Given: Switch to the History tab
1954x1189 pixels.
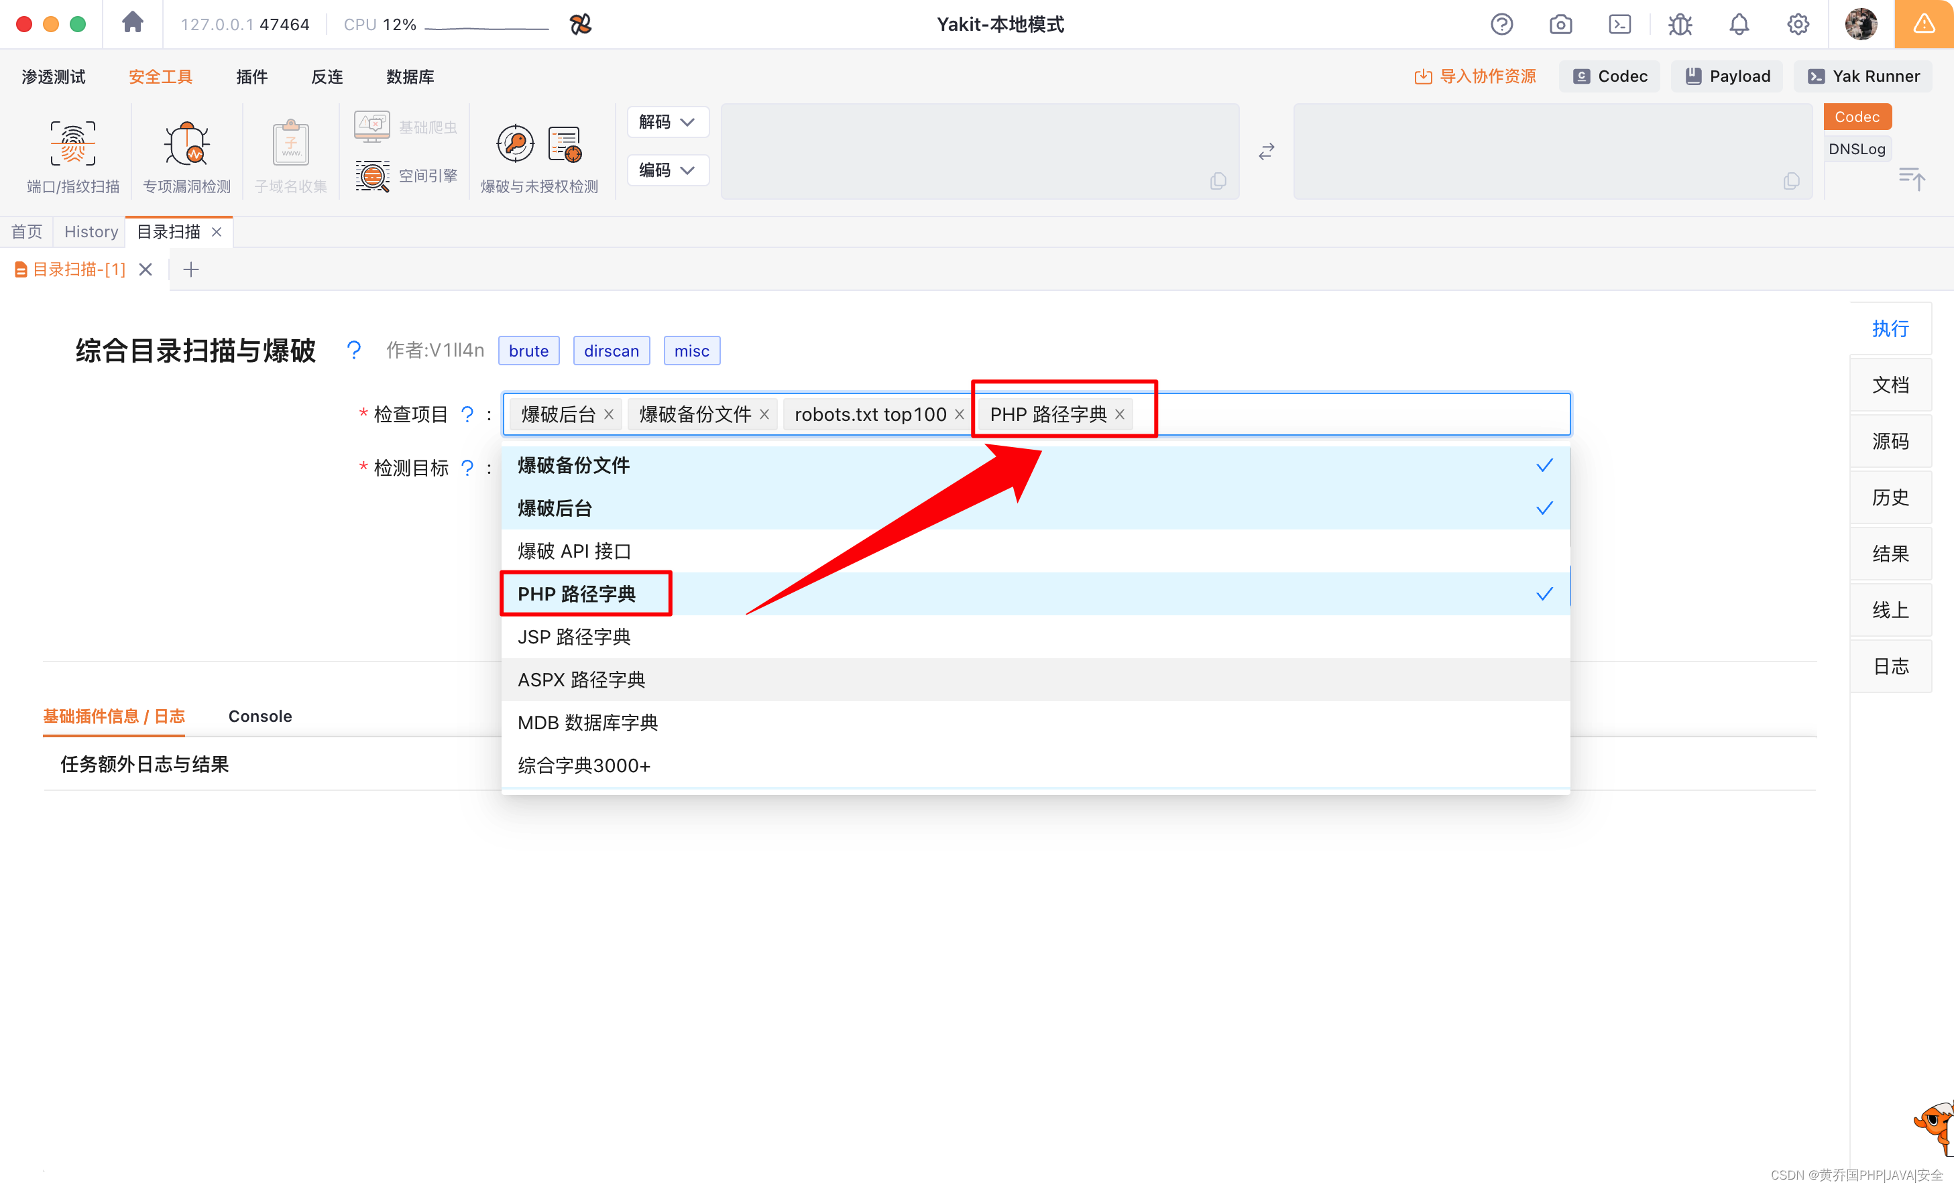Looking at the screenshot, I should click(x=91, y=231).
